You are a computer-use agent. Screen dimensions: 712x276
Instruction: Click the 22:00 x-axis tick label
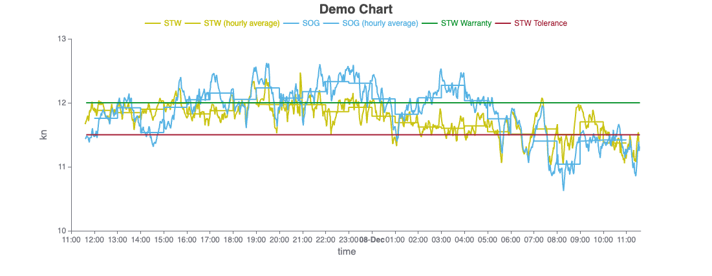(326, 239)
